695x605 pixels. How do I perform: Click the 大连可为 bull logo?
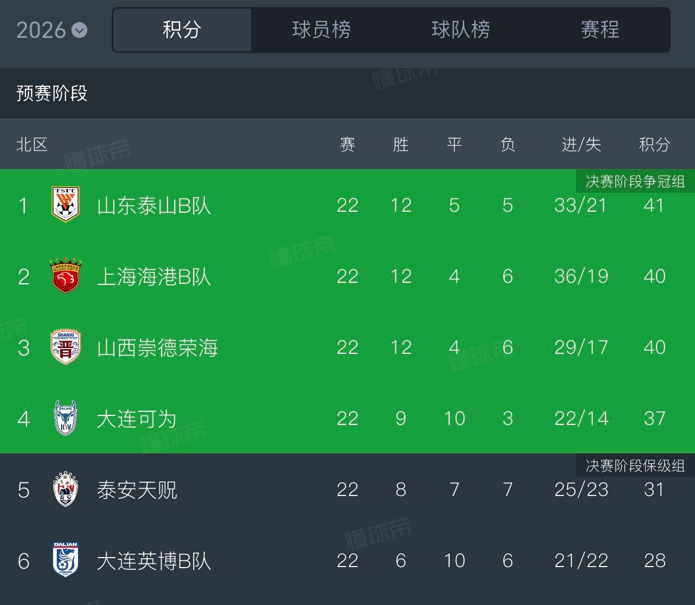(x=65, y=418)
